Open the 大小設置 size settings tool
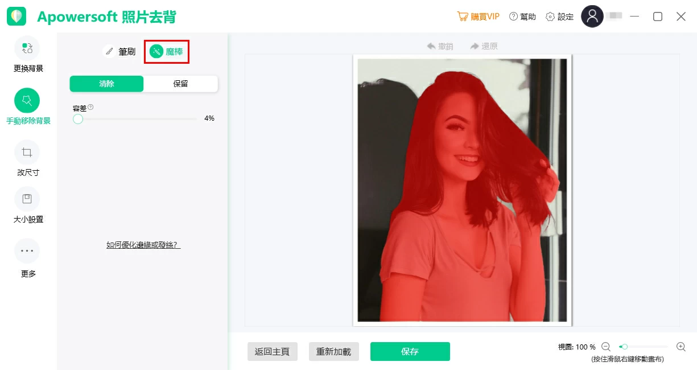 pos(28,205)
